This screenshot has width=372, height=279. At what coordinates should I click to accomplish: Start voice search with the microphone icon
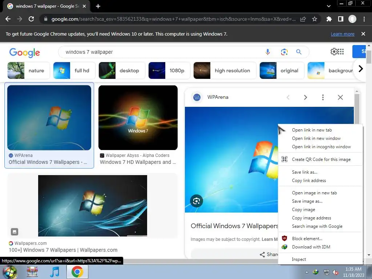268,52
